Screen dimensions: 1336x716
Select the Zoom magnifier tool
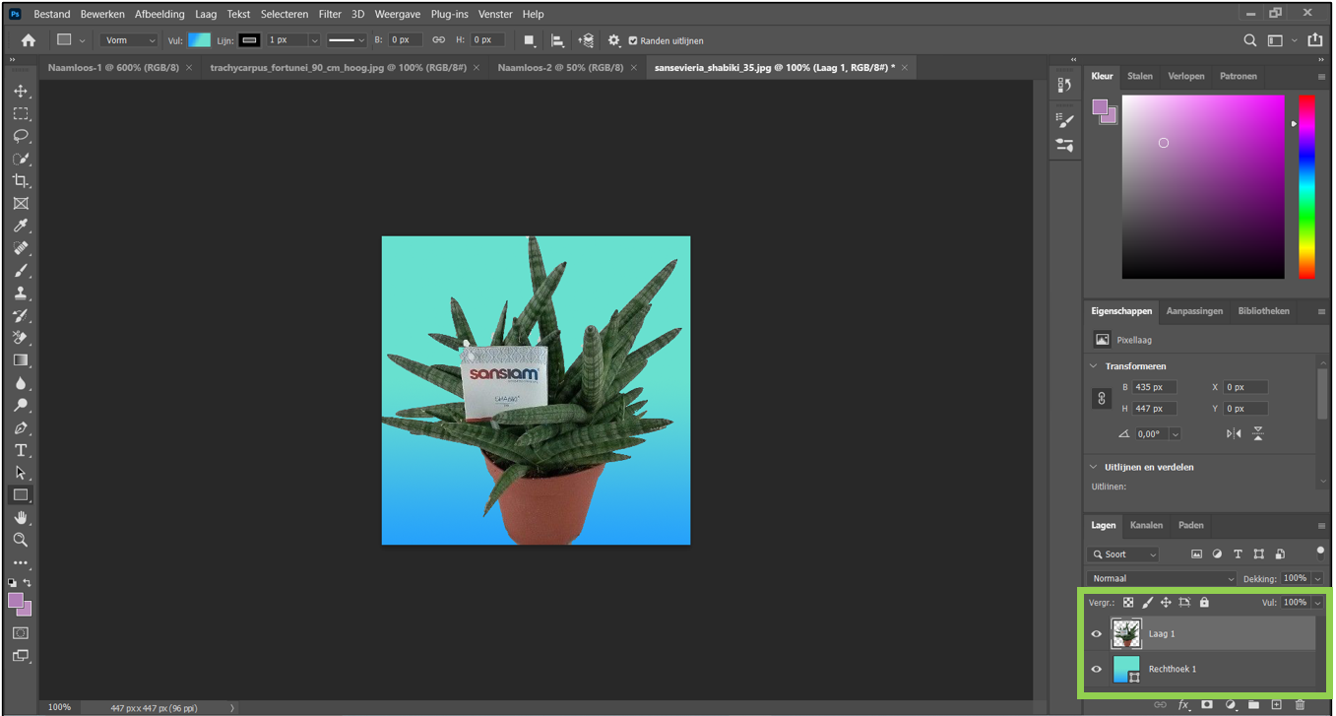[x=21, y=541]
